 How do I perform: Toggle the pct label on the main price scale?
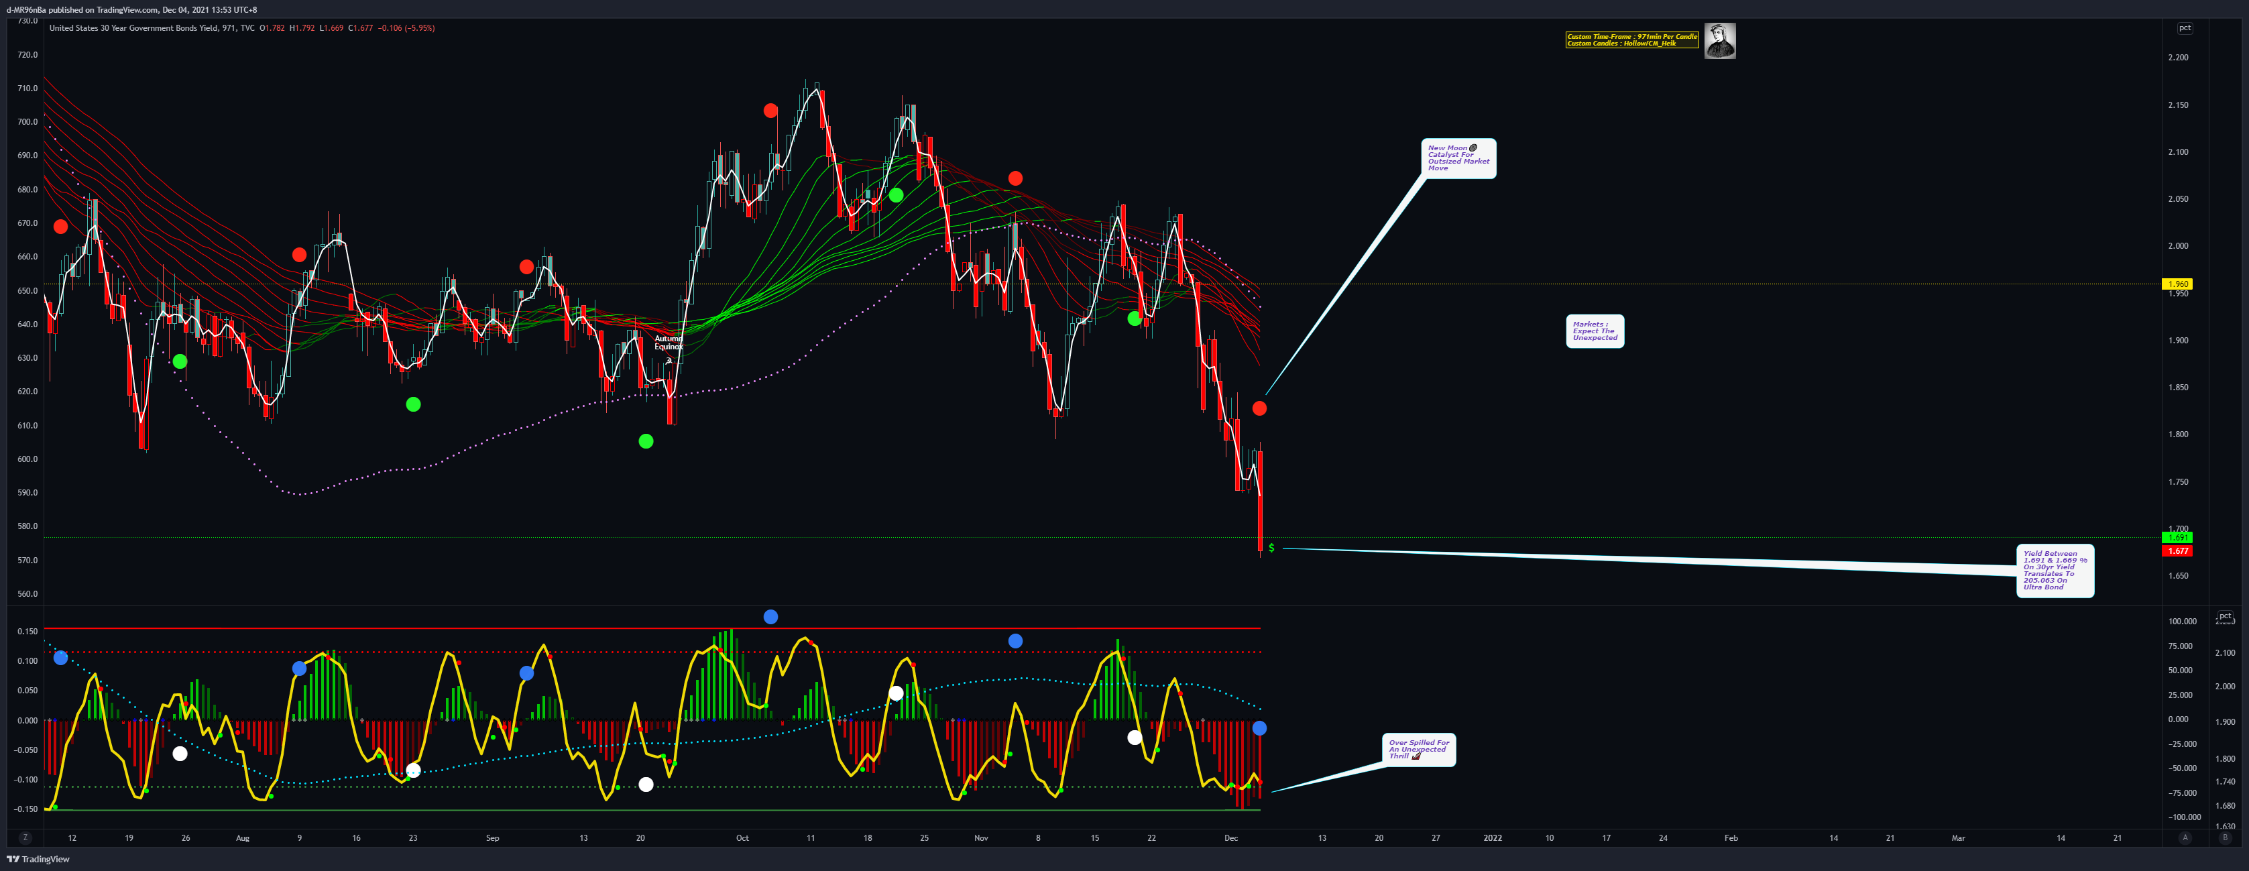(2185, 28)
